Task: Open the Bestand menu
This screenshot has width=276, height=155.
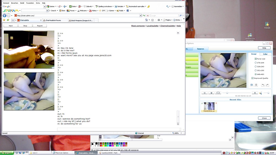Action: click(x=6, y=3)
